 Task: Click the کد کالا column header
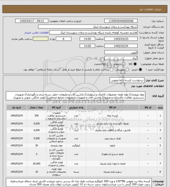pyautogui.click(x=148, y=107)
